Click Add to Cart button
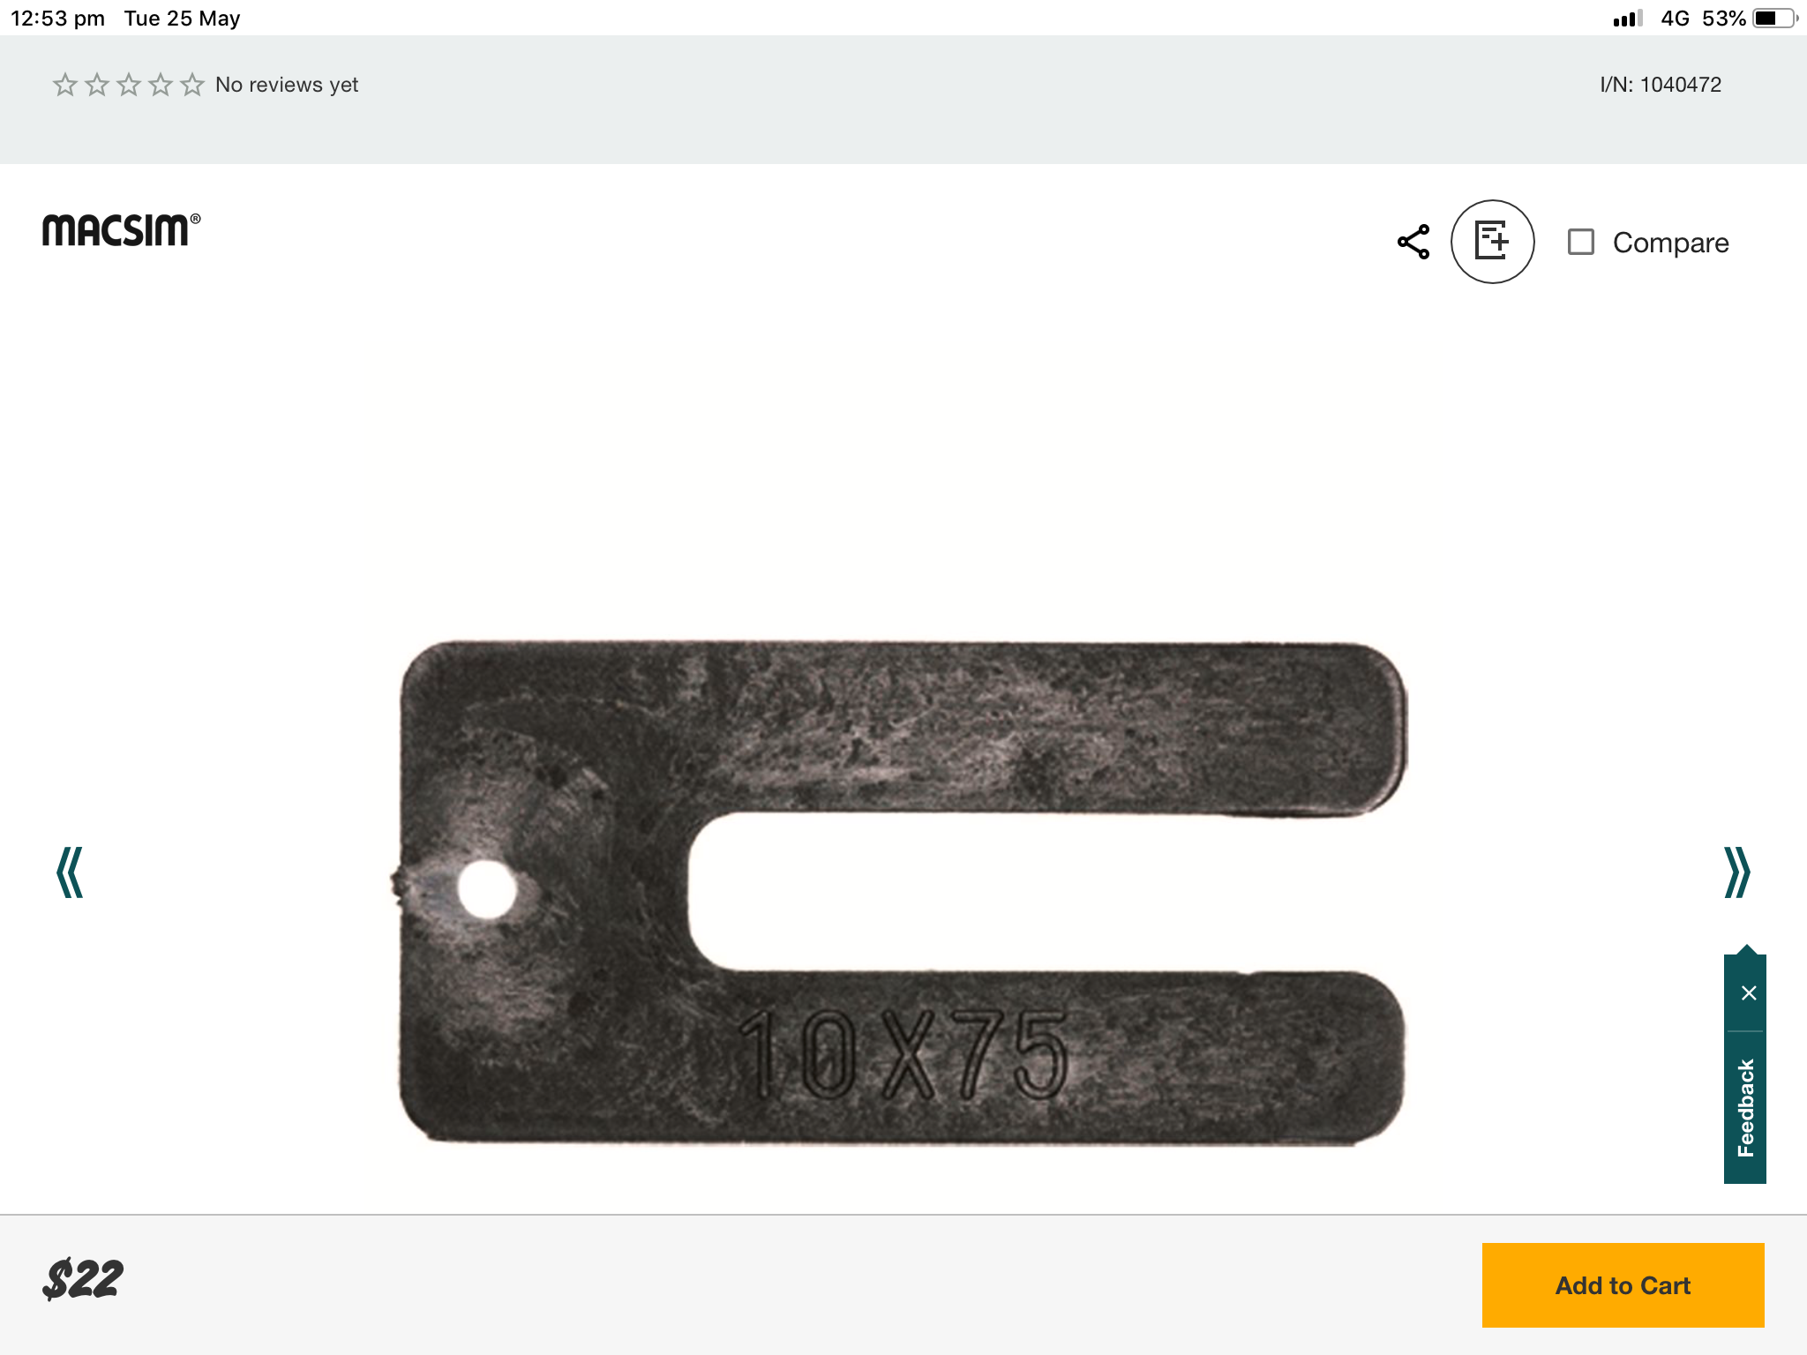 tap(1623, 1285)
